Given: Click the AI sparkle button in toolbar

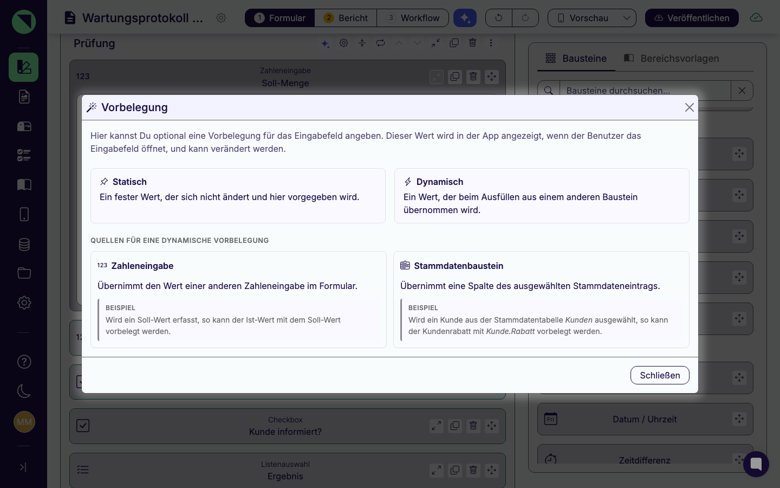Looking at the screenshot, I should coord(465,18).
